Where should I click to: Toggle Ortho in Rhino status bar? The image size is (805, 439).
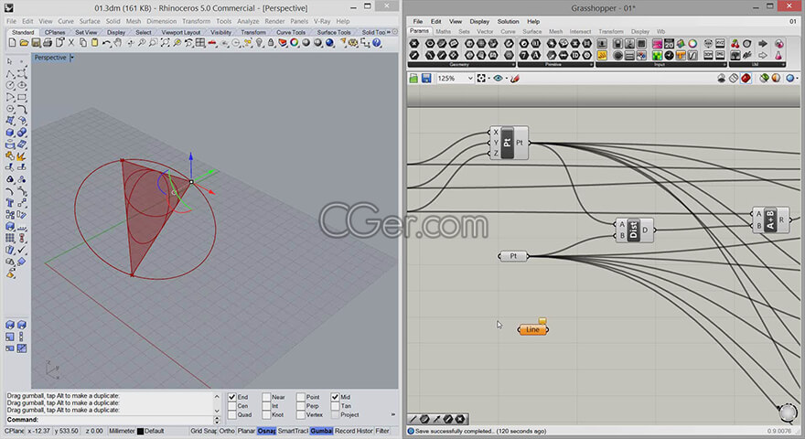coord(227,431)
